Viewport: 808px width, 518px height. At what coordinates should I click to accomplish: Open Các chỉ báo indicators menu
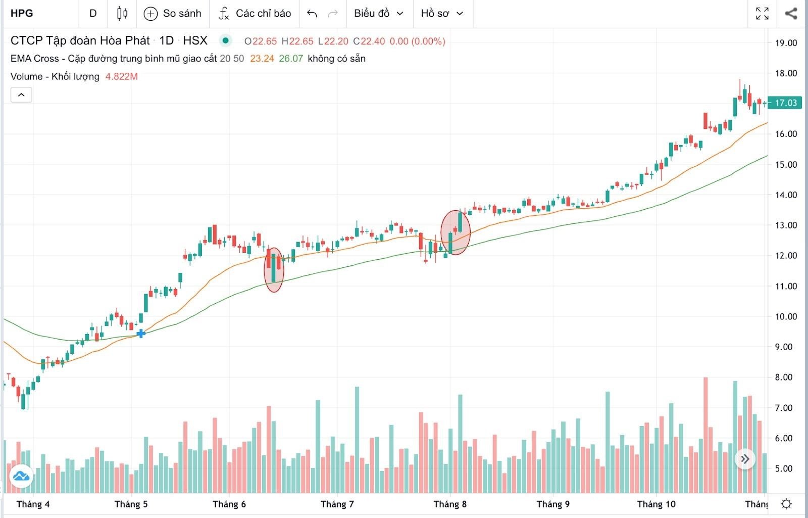pos(255,14)
